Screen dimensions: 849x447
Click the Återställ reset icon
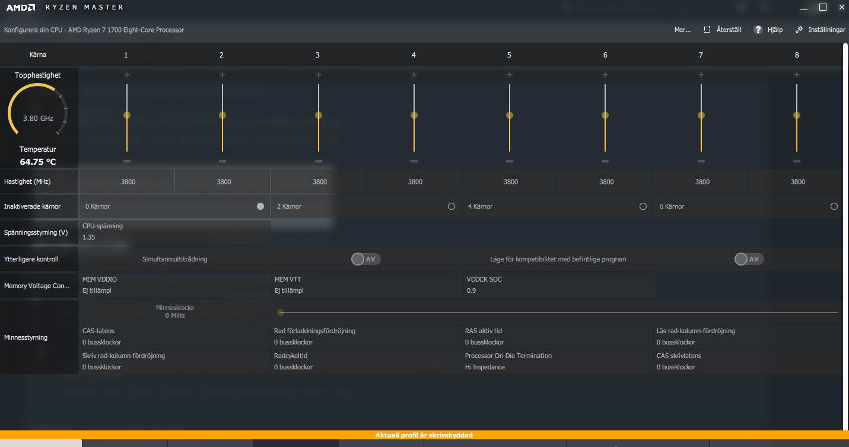click(x=707, y=30)
